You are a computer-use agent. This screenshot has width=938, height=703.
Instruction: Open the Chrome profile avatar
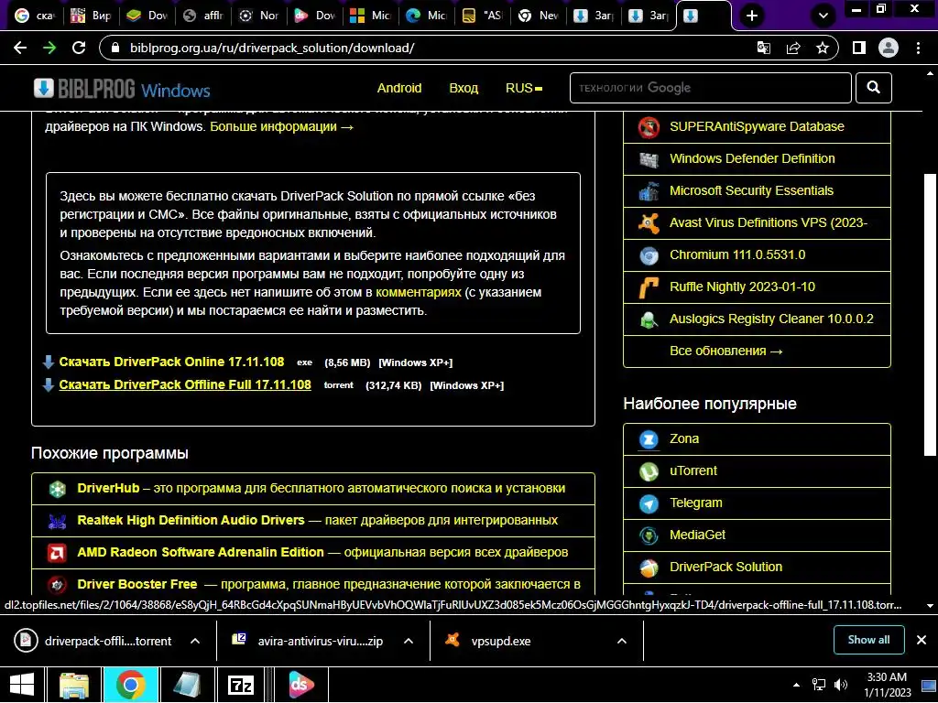[x=889, y=48]
